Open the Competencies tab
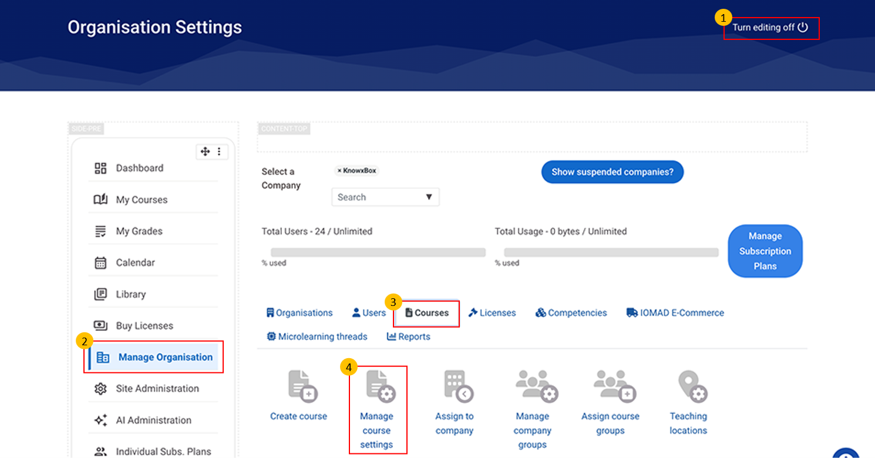This screenshot has width=875, height=458. (x=571, y=313)
